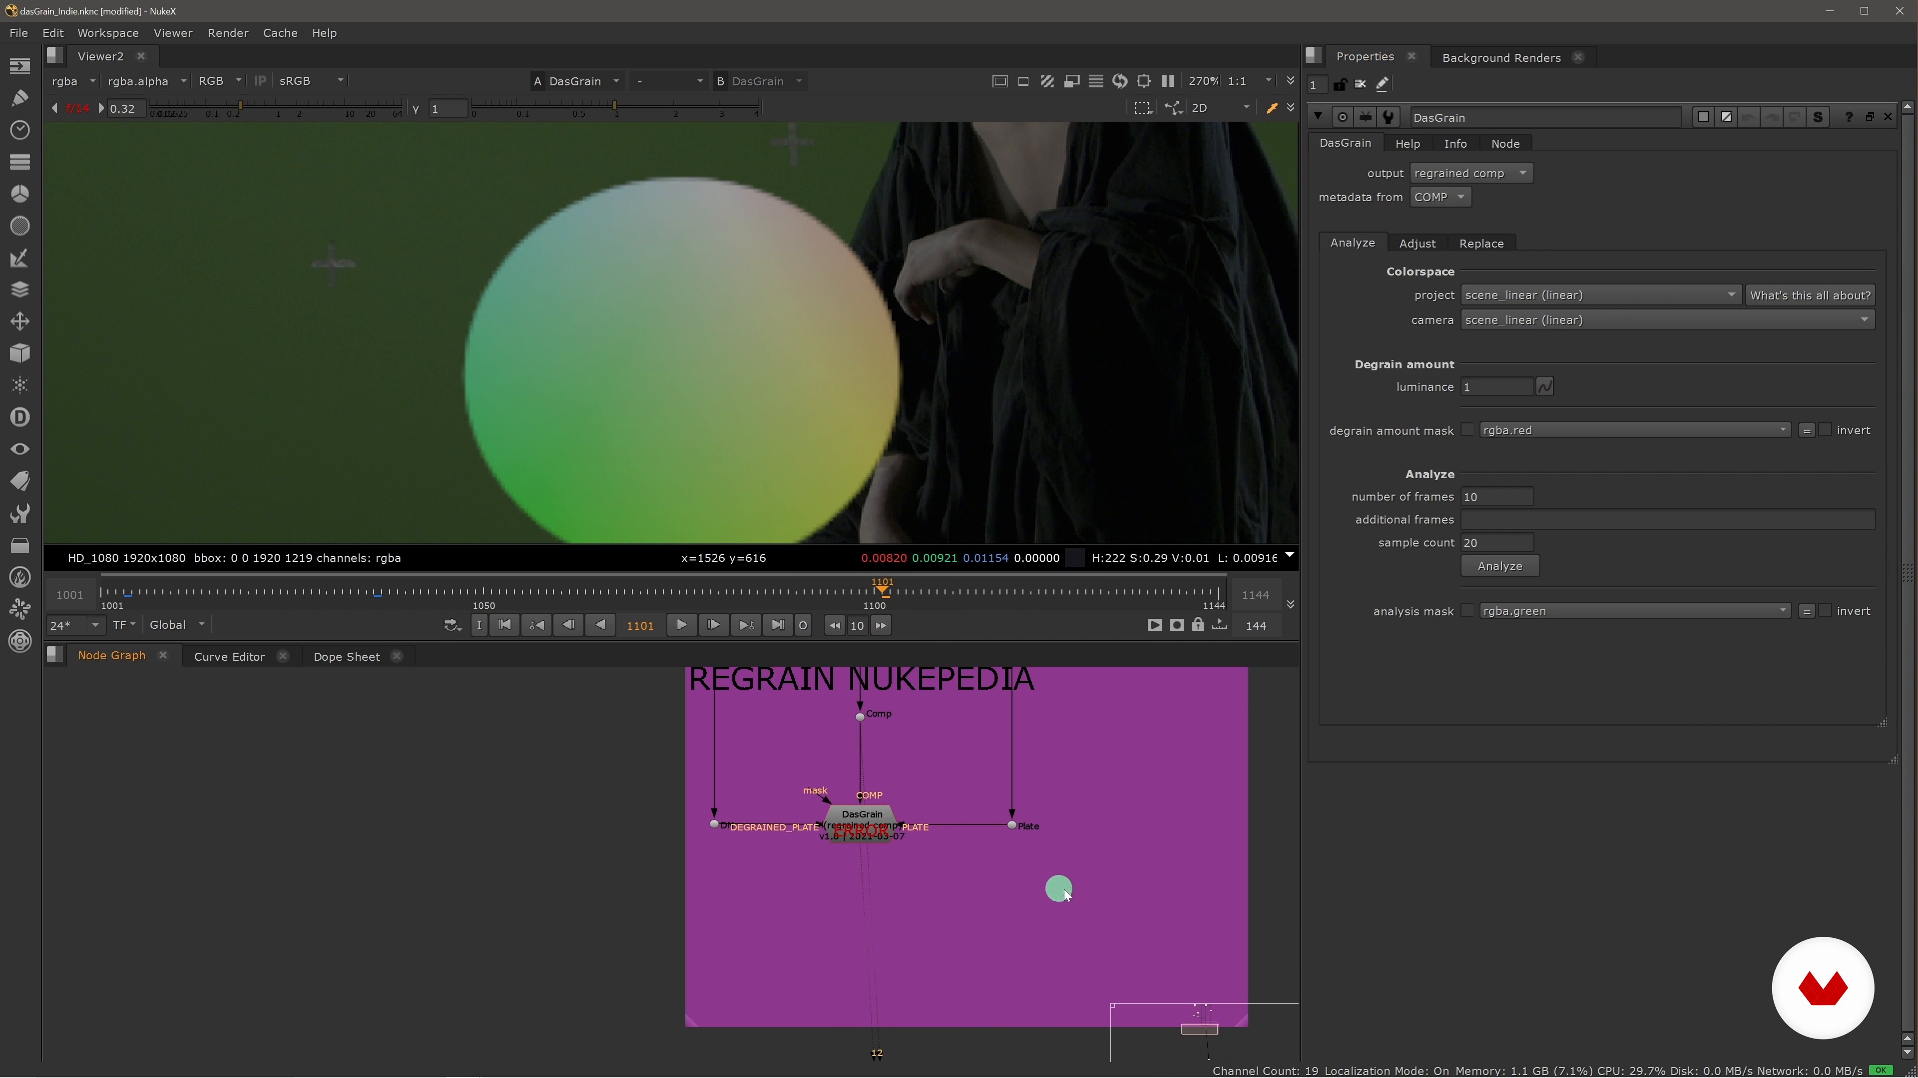This screenshot has width=1918, height=1078.
Task: Toggle the timeline lock icon
Action: coord(1197,625)
